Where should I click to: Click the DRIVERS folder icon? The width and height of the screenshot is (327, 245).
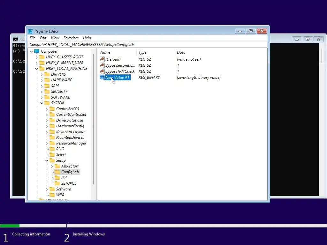(47, 74)
